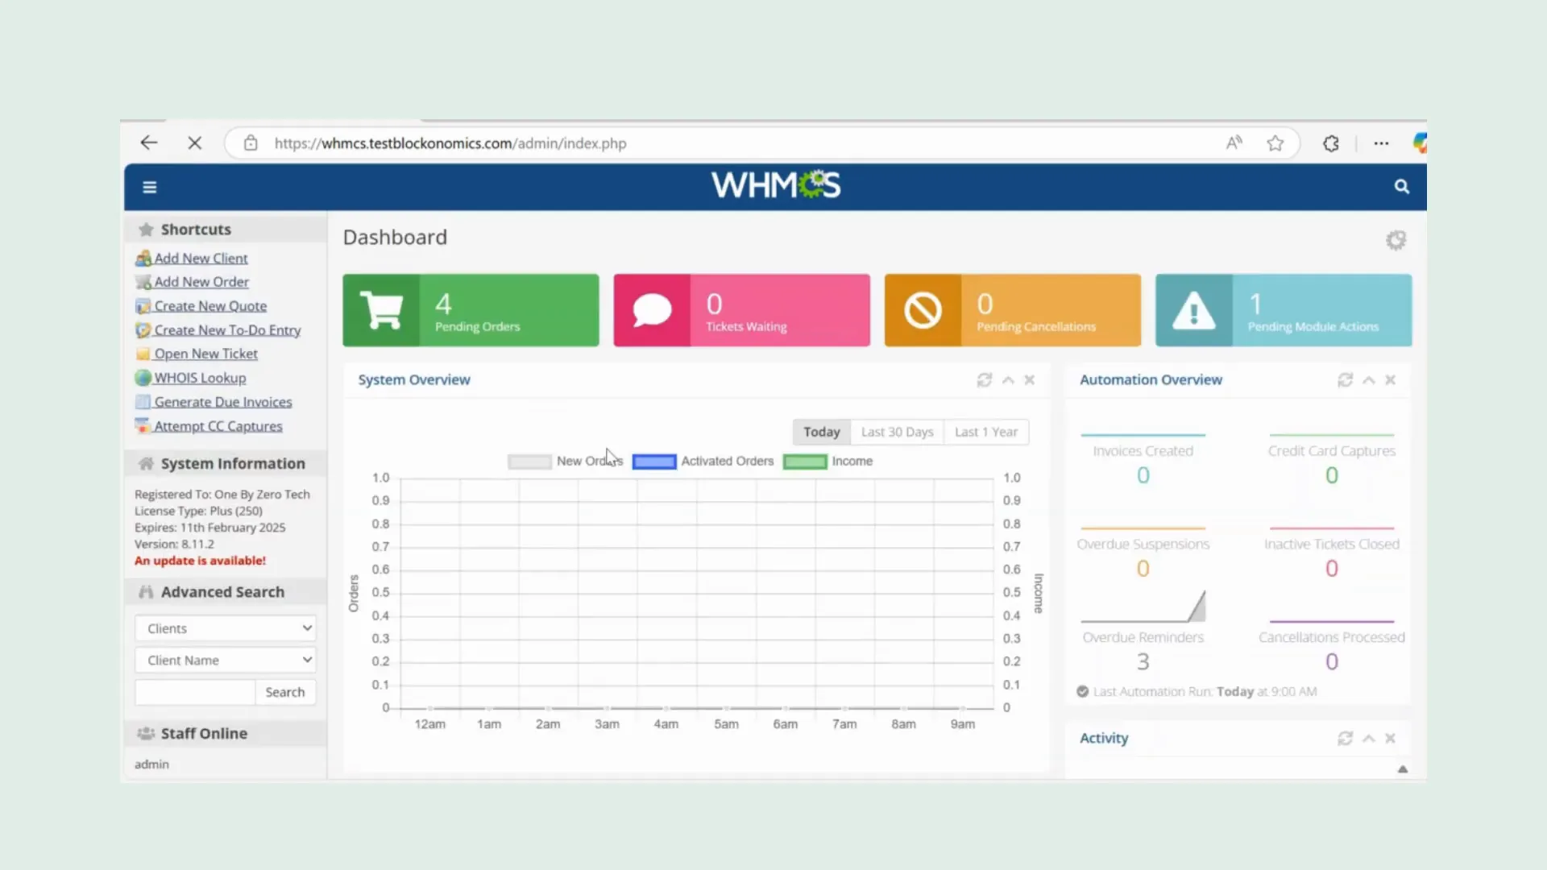Open browser extensions puzzle icon
This screenshot has height=870, width=1547.
(1331, 143)
